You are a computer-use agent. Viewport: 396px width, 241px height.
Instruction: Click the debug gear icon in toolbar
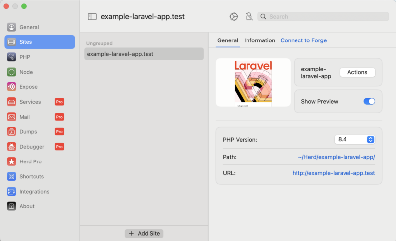coord(234,17)
